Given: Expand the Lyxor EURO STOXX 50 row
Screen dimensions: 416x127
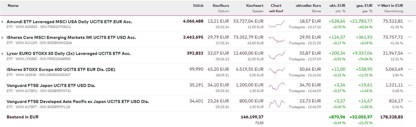Looking at the screenshot, I should pyautogui.click(x=3, y=54).
